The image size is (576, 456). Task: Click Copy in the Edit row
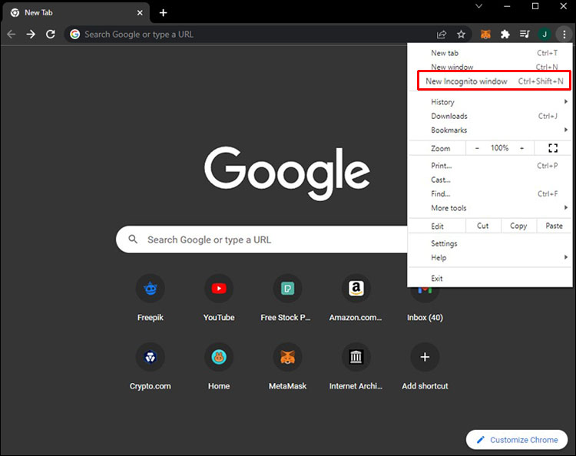(x=518, y=226)
